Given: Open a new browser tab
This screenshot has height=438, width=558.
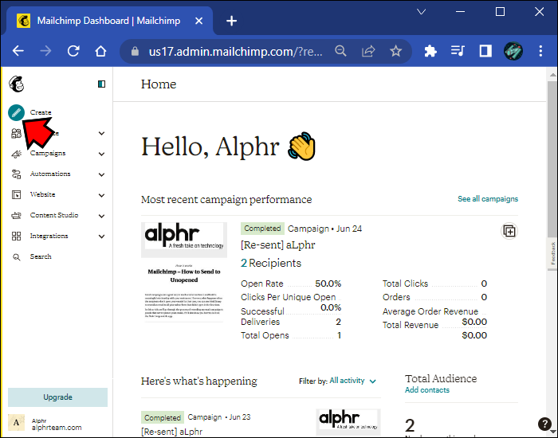Looking at the screenshot, I should pos(232,21).
